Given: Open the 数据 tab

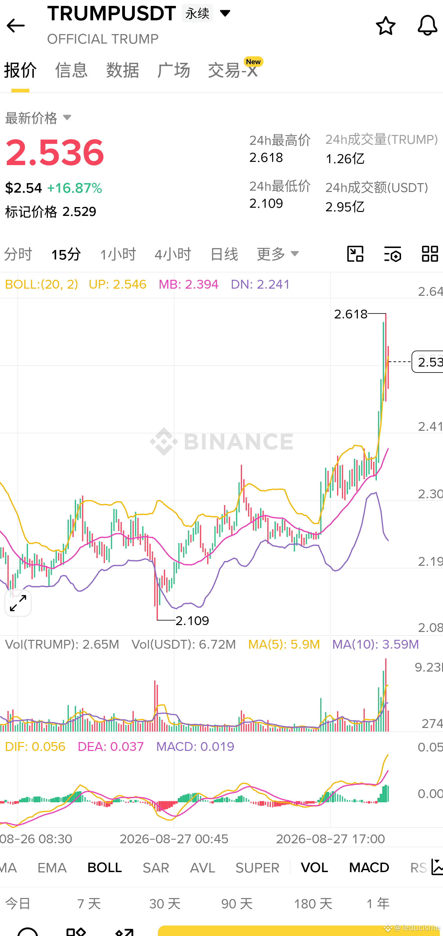Looking at the screenshot, I should [x=123, y=70].
